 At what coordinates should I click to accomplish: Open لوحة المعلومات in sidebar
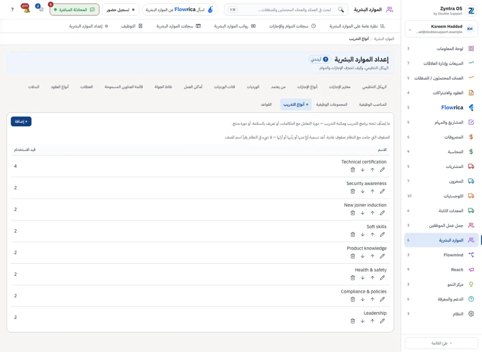click(441, 49)
